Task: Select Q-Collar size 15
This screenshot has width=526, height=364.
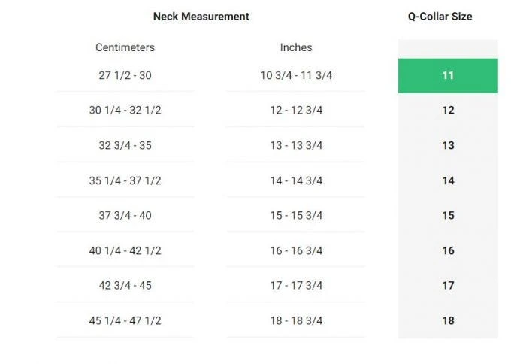Action: click(448, 216)
